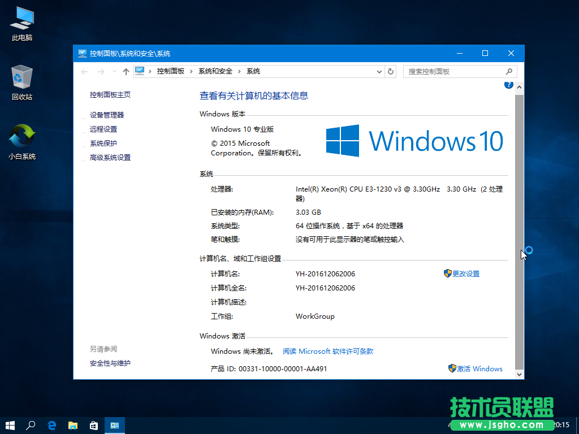This screenshot has height=434, width=579.
Task: Select 控制面板 in the breadcrumb path
Action: [x=171, y=71]
